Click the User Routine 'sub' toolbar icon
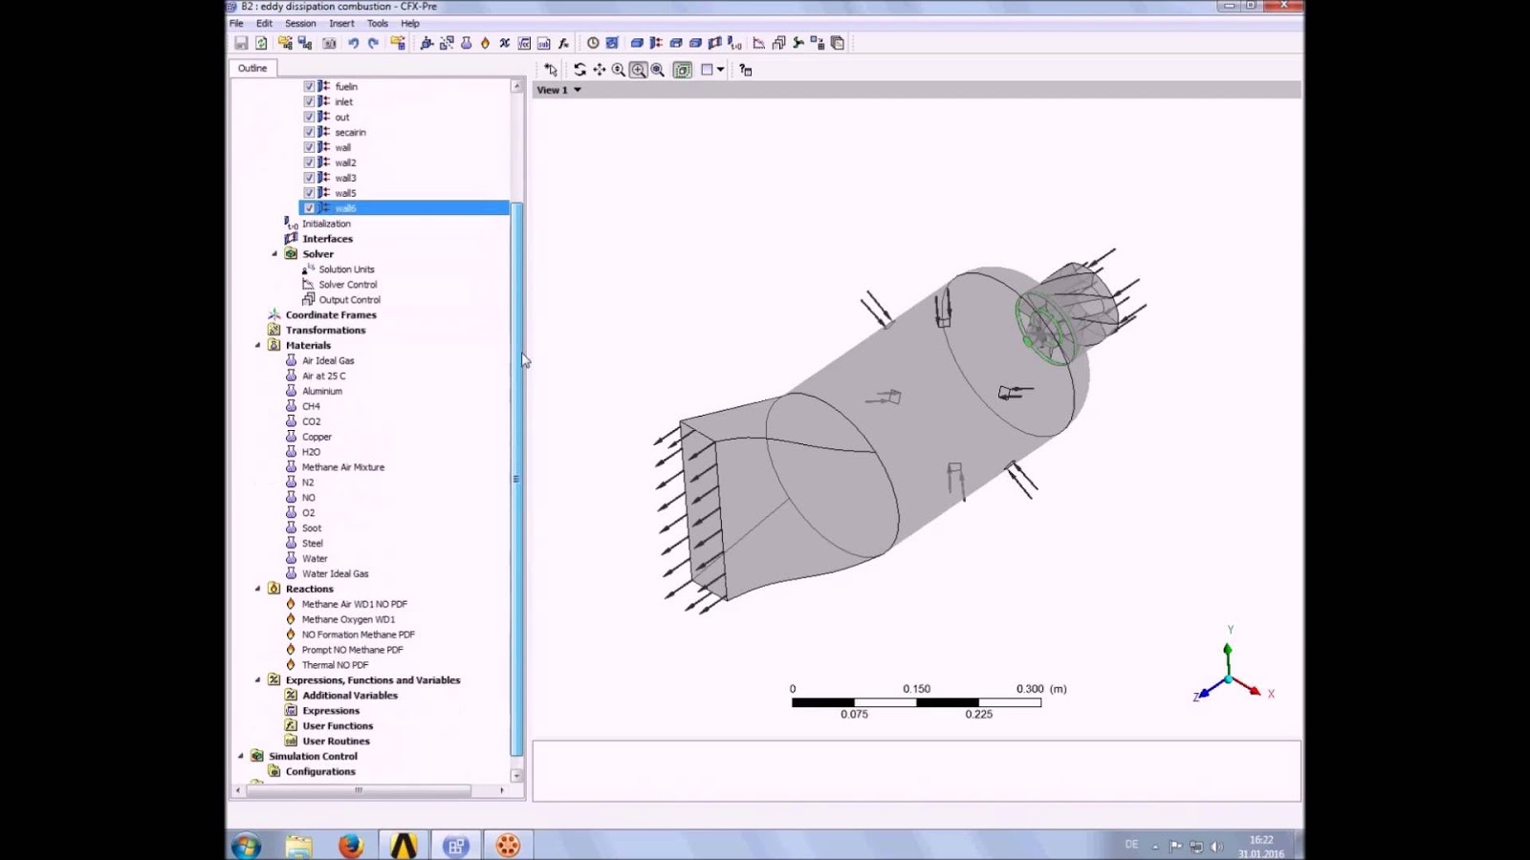This screenshot has width=1530, height=860. coord(543,43)
